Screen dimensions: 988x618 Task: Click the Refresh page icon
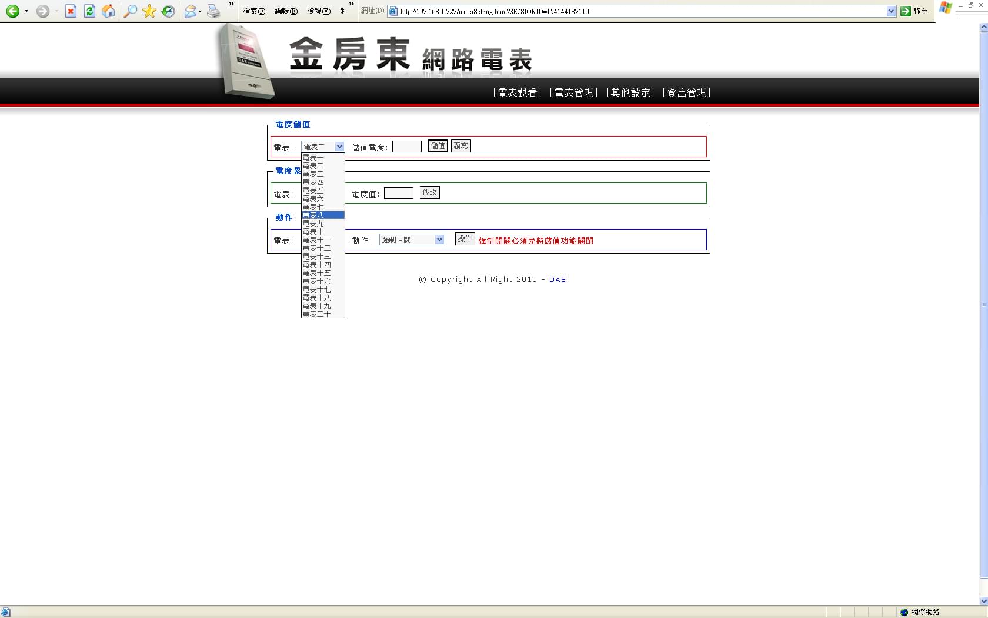[89, 11]
